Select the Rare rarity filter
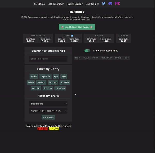This screenshot has height=153, width=155. point(64,76)
